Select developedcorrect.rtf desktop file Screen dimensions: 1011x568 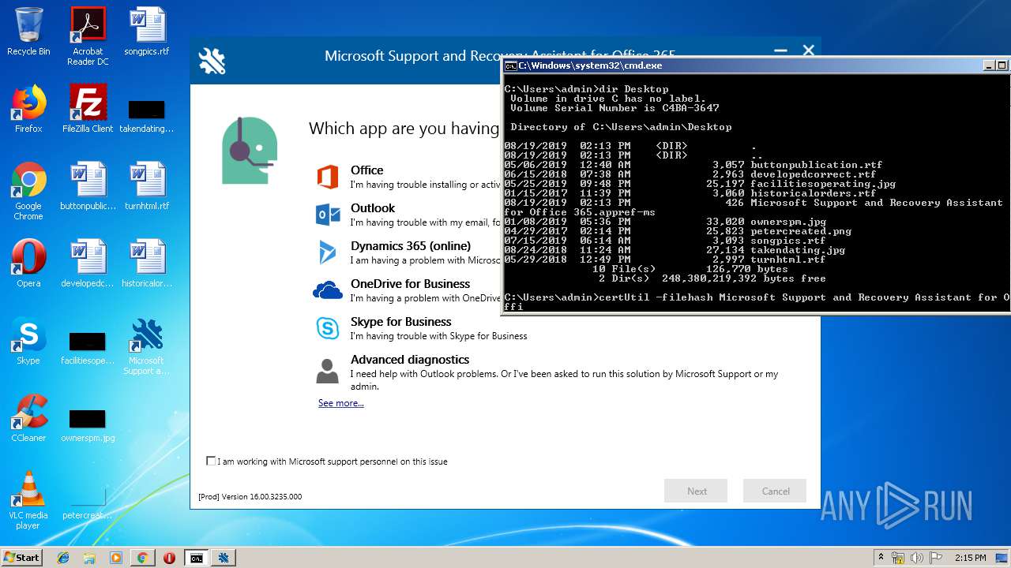(88, 263)
